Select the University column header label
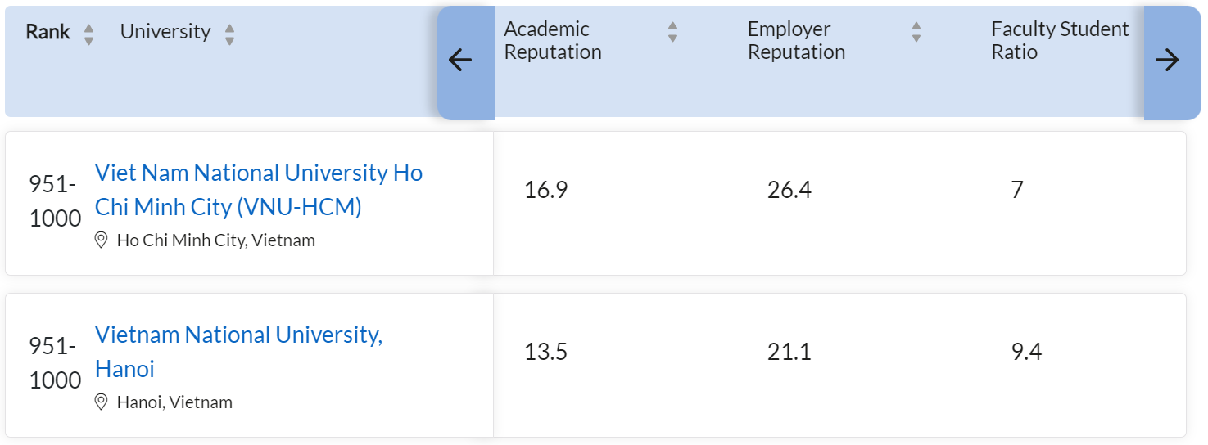This screenshot has width=1208, height=445. [x=165, y=32]
